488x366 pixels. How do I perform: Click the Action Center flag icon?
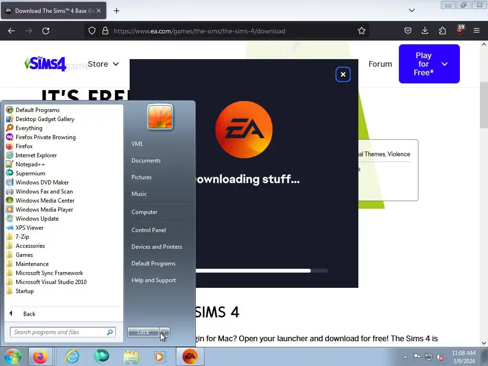point(417,357)
